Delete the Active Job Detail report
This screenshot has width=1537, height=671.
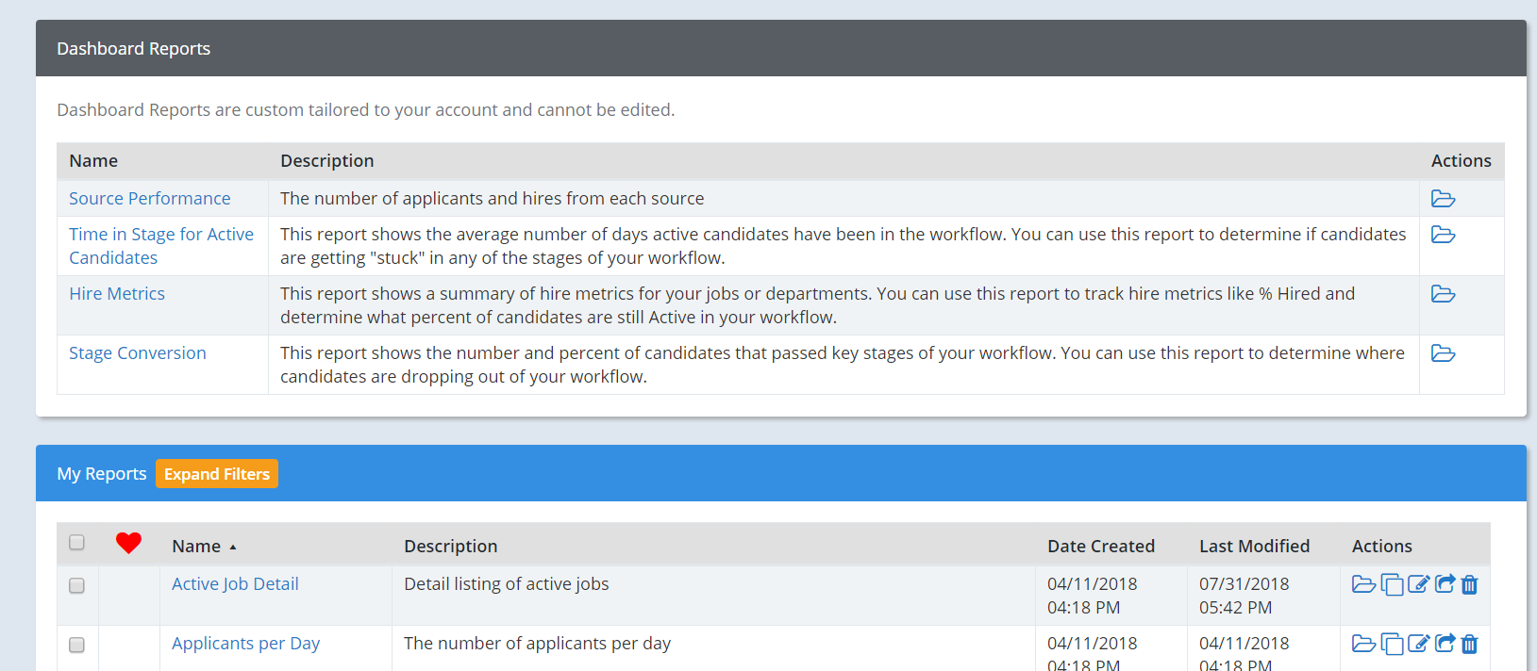pyautogui.click(x=1469, y=585)
